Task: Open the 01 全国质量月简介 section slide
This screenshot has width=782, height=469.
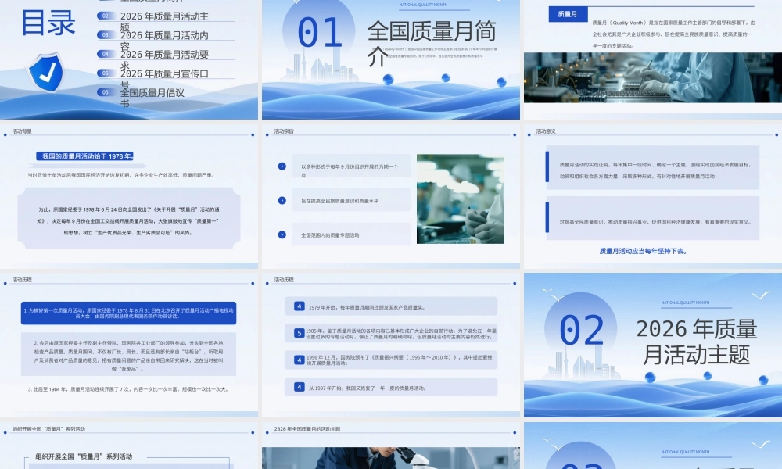Action: [390, 59]
